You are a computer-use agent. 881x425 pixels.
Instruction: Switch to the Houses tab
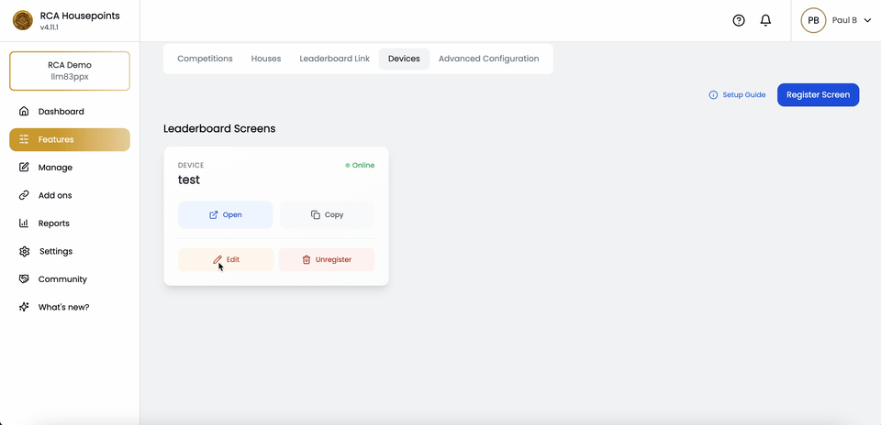tap(266, 59)
